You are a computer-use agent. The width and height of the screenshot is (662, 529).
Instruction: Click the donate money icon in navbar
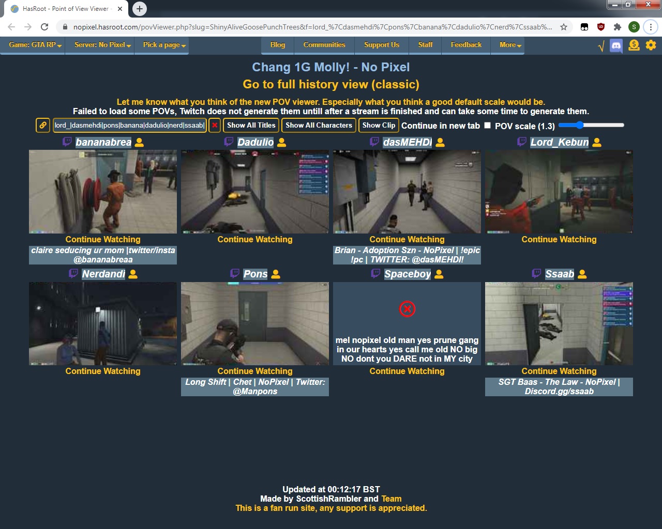coord(634,45)
